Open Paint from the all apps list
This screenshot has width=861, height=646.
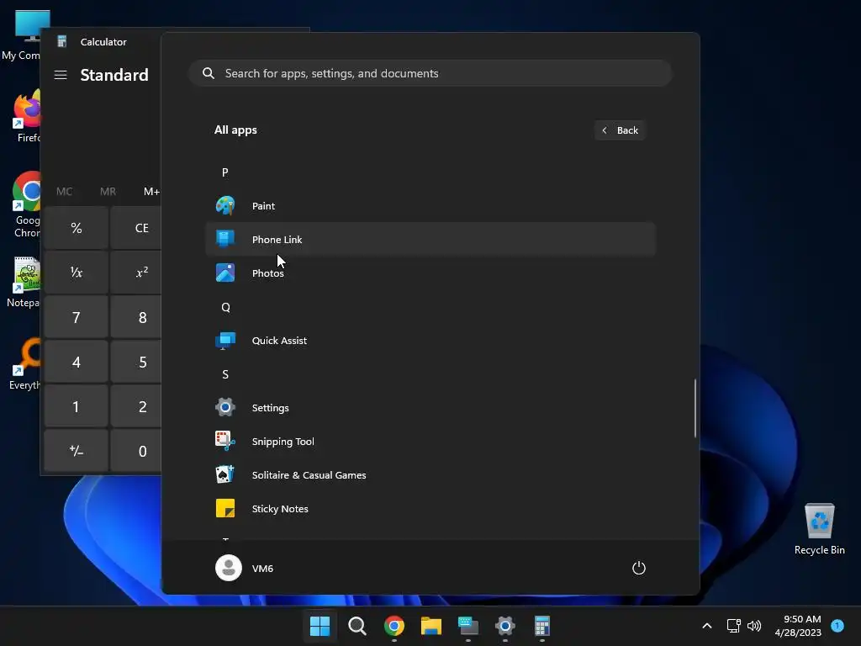(430, 206)
